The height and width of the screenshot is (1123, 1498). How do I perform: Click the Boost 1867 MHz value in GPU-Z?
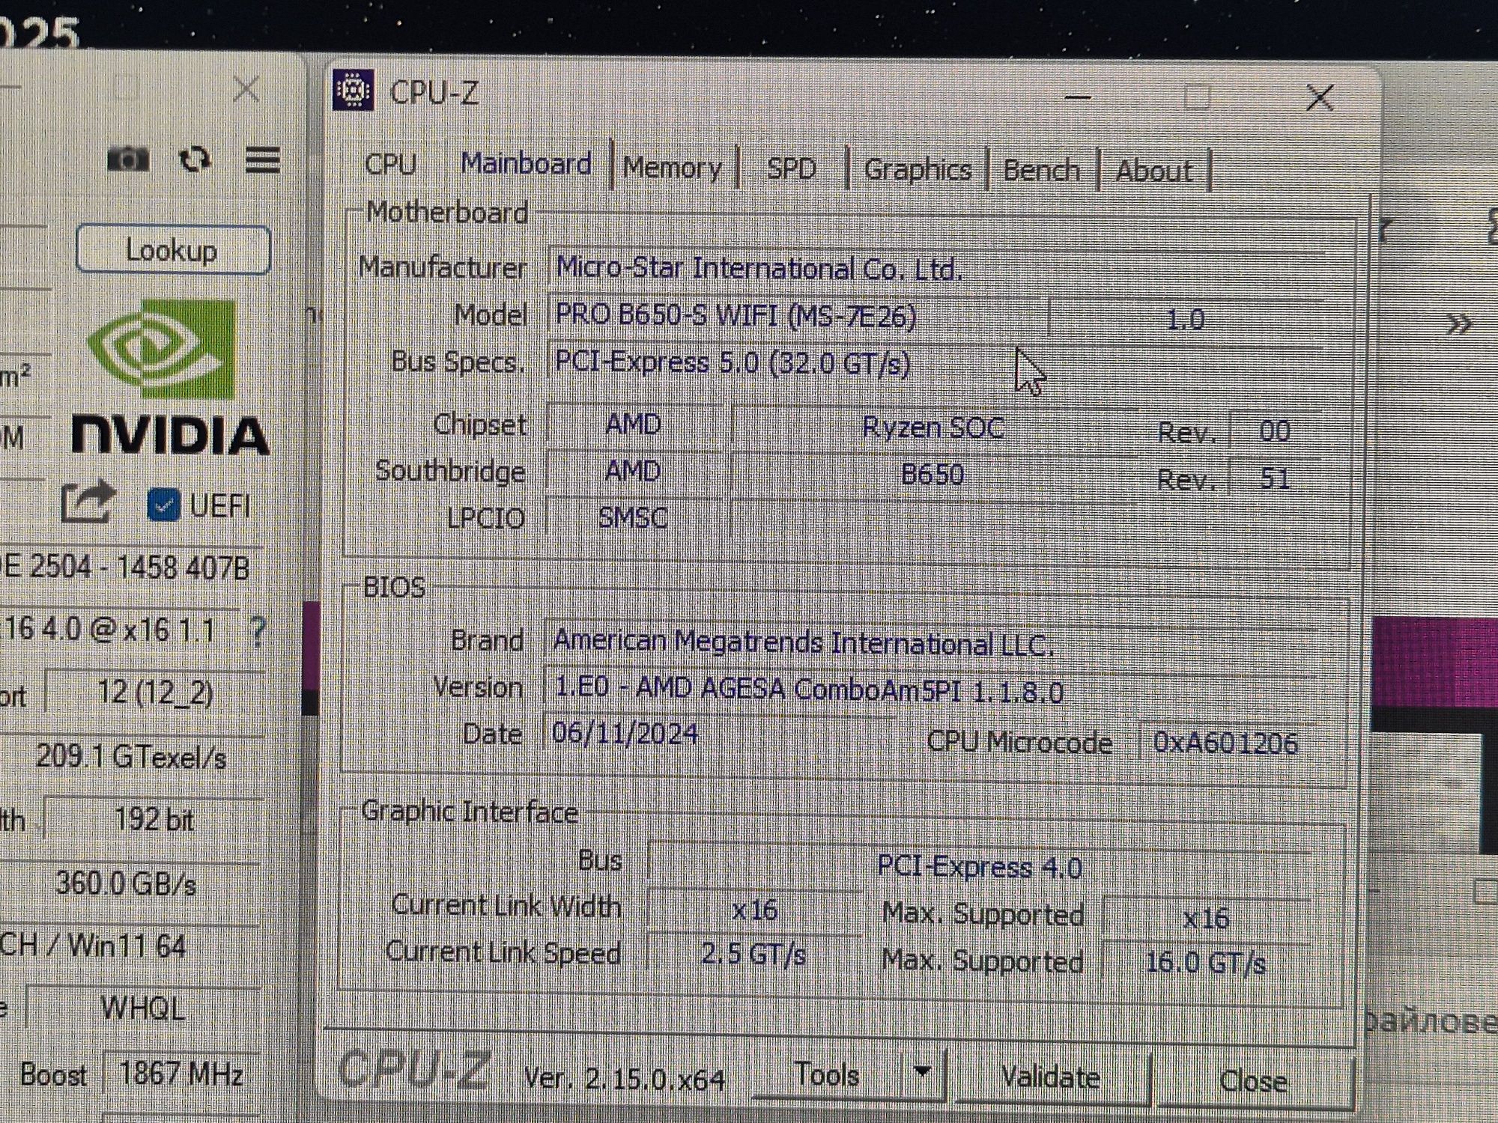(180, 1074)
